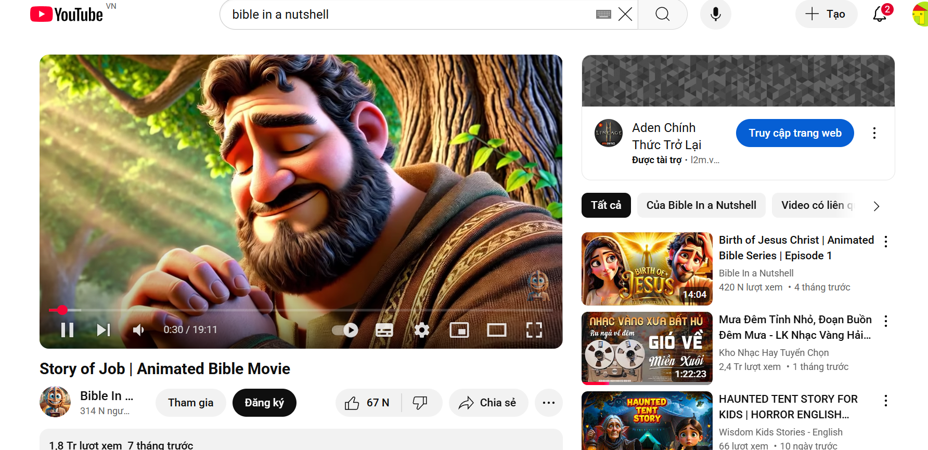Open HAUNTED TENT STORY FOR KIDS title

(x=788, y=407)
